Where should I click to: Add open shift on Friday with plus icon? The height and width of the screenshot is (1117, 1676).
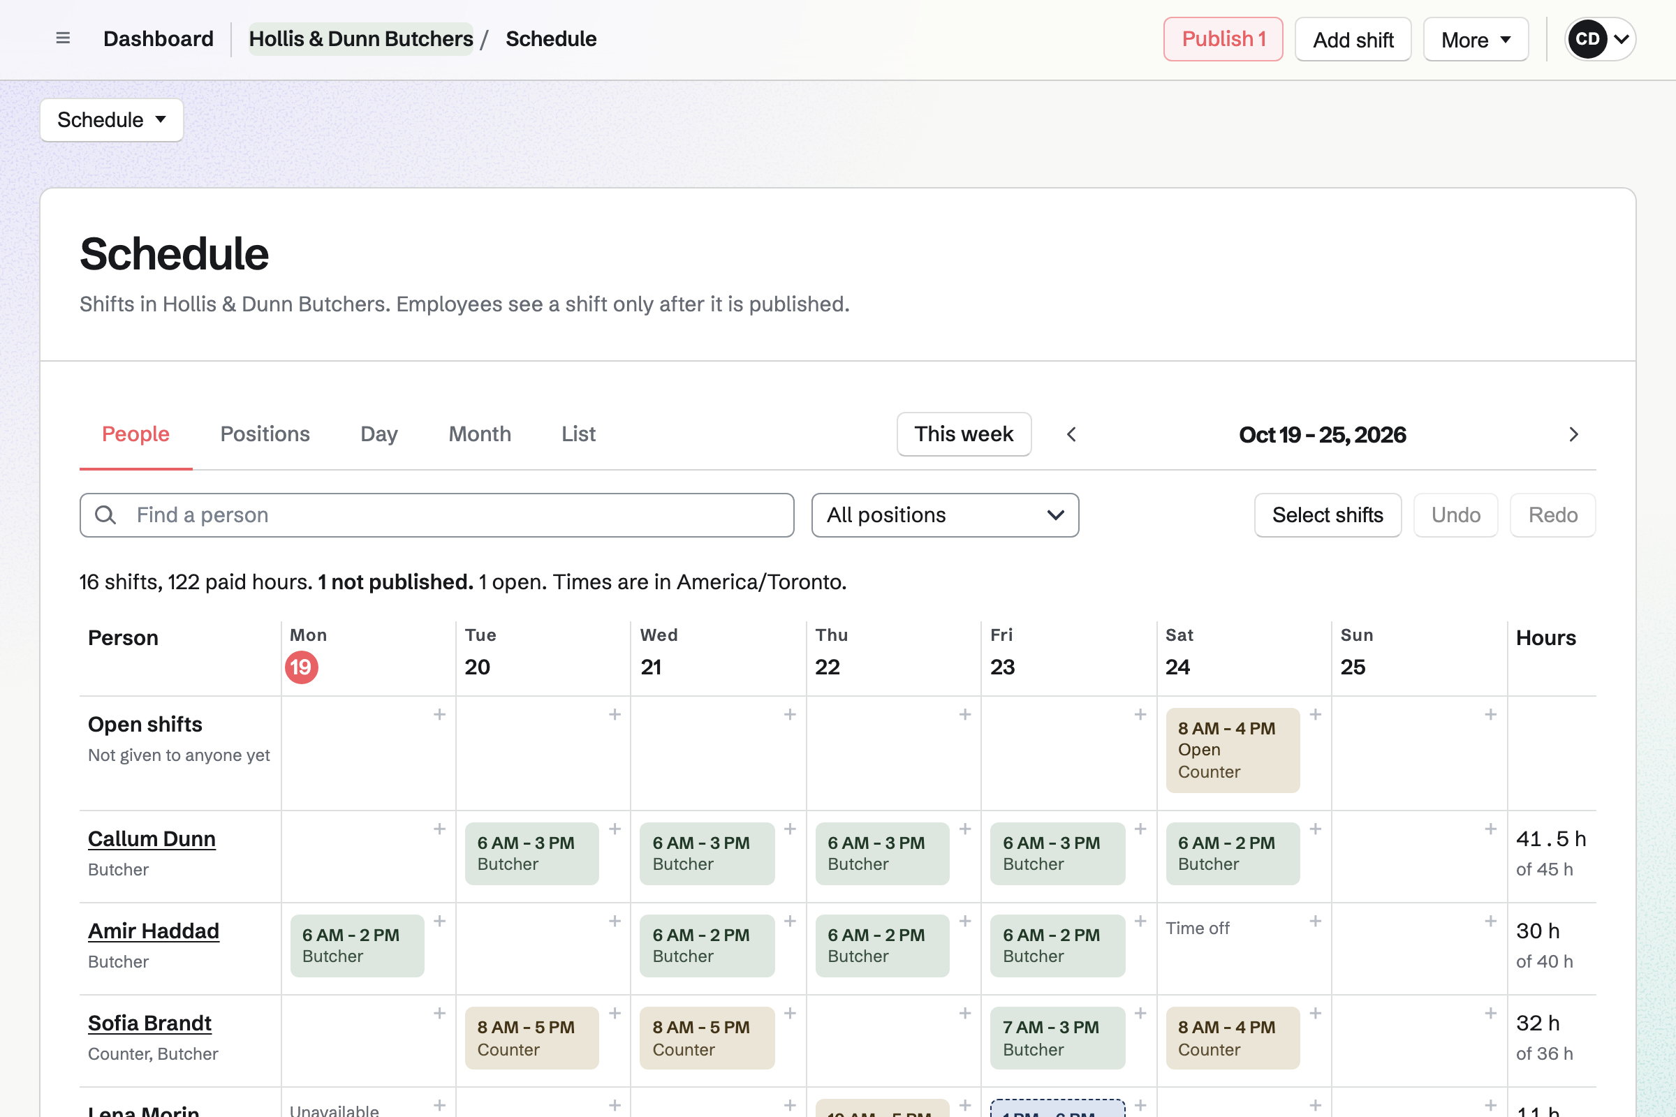[x=1140, y=714]
